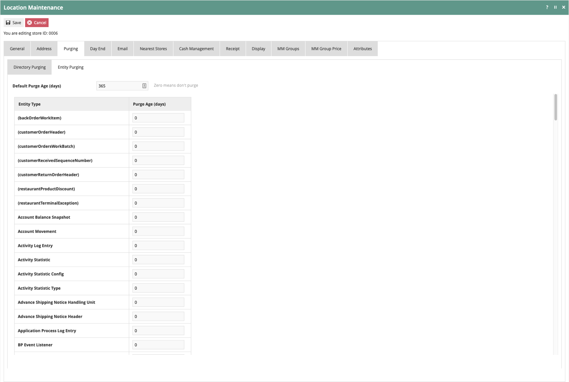Switch to Directory Purging sub-tab
The height and width of the screenshot is (382, 569).
coord(29,67)
